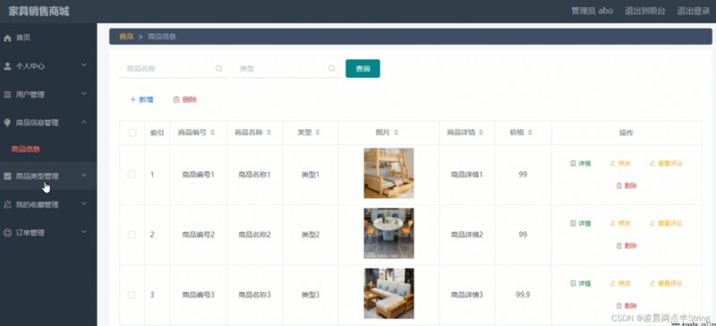
Task: Click 查看评论 for 商品名称2
Action: (x=666, y=224)
